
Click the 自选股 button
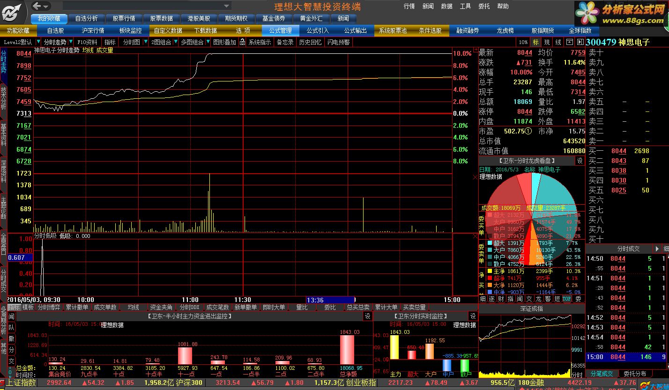pos(56,30)
